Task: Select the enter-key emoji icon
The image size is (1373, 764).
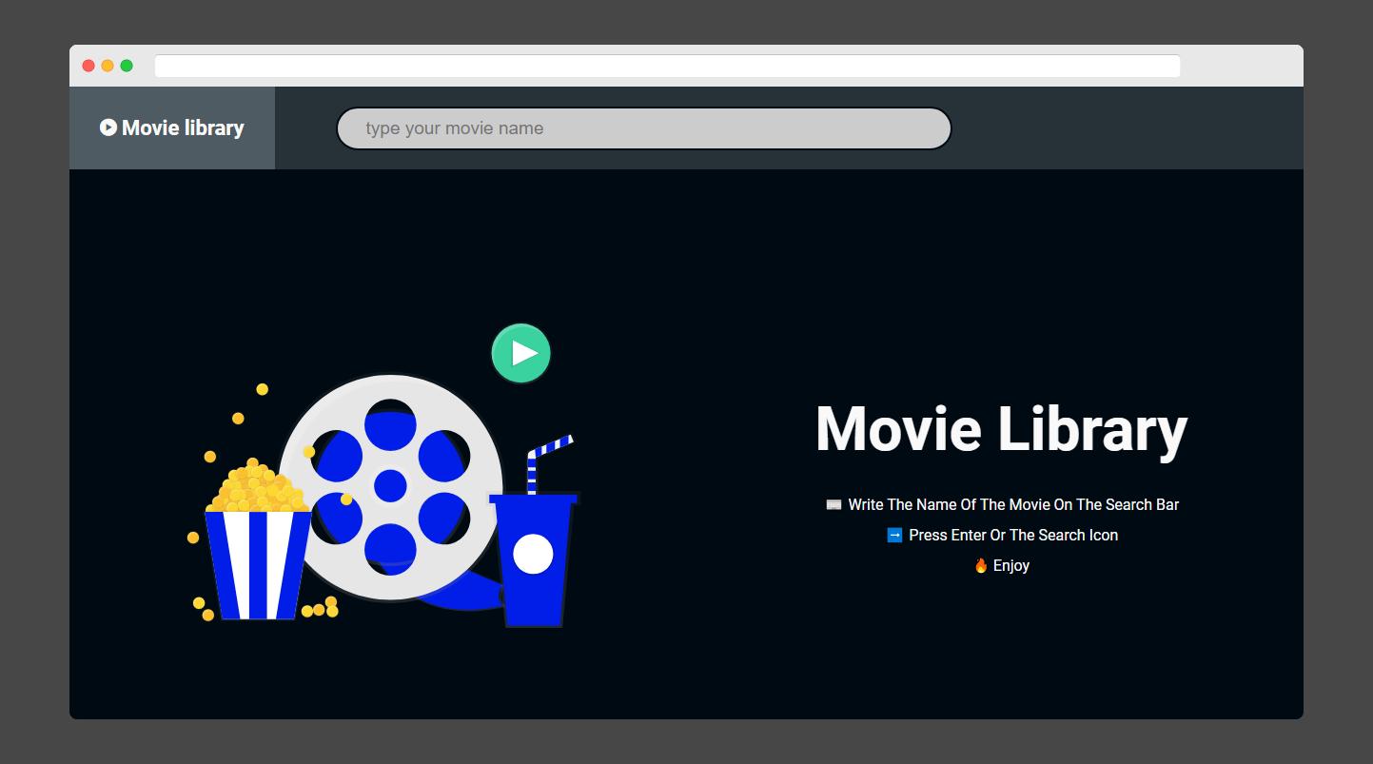Action: click(x=892, y=535)
